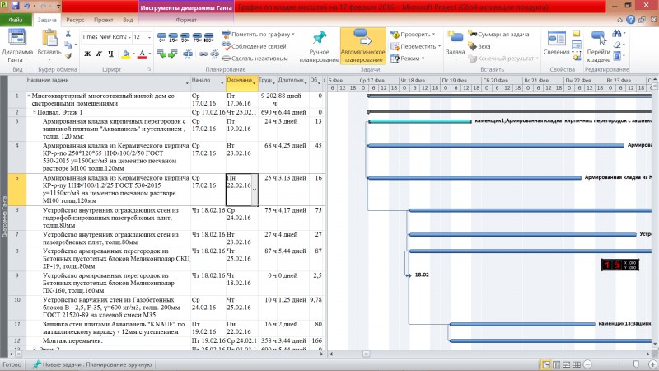
Task: Open the Диаграмма Ганта view button
Action: tap(17, 46)
